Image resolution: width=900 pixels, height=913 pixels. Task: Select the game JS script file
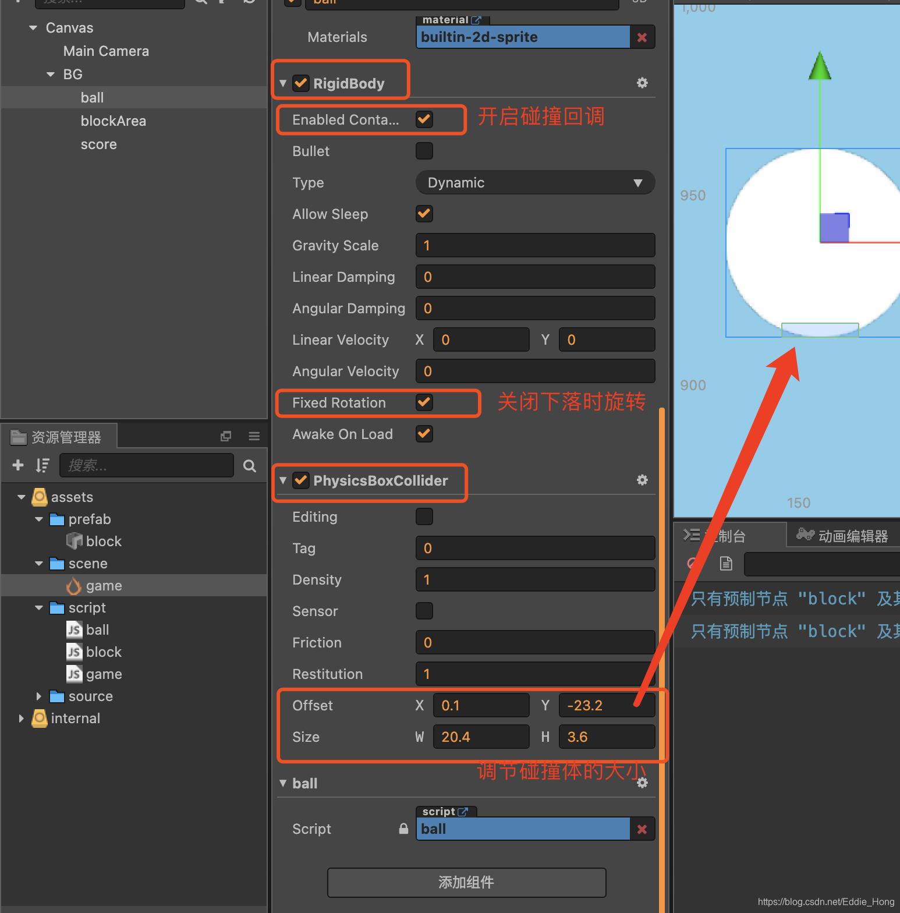94,674
